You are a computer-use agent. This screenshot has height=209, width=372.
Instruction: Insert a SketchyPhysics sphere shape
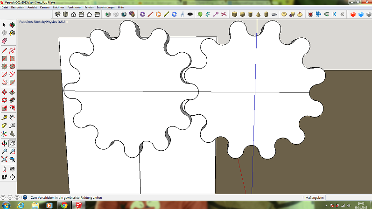[x=242, y=14]
